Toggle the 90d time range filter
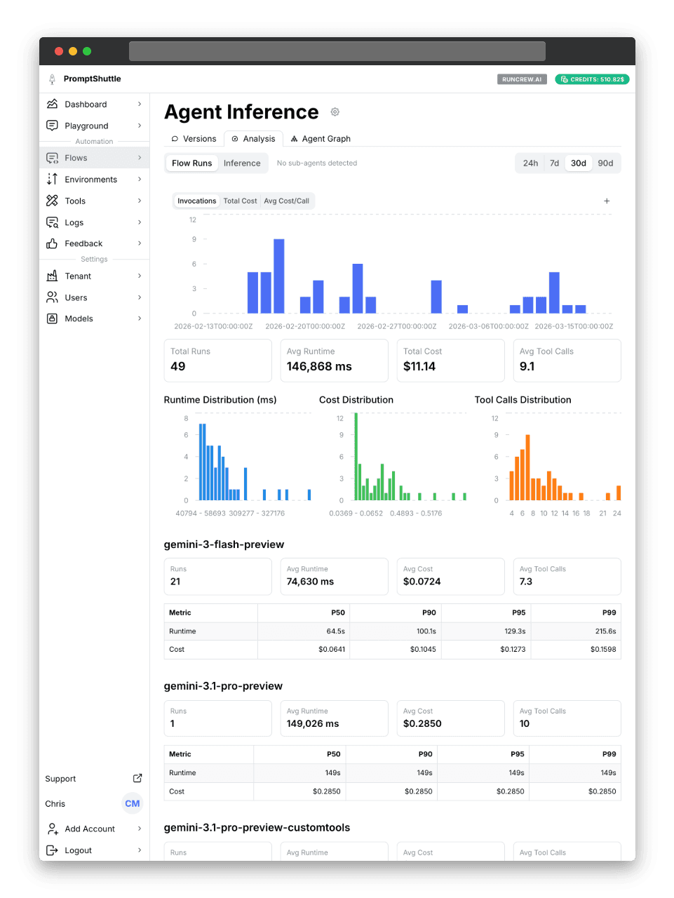The height and width of the screenshot is (898, 674). coord(605,163)
